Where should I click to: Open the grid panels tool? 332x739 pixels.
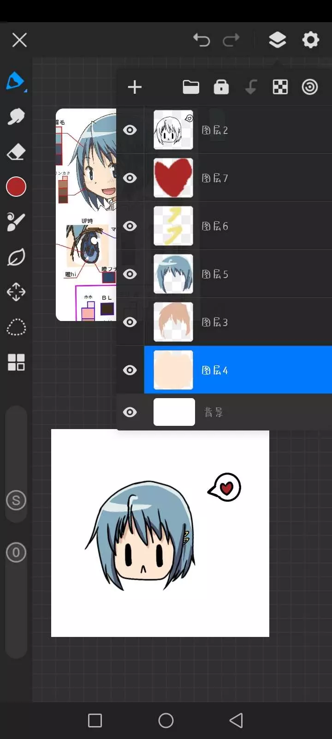point(16,363)
